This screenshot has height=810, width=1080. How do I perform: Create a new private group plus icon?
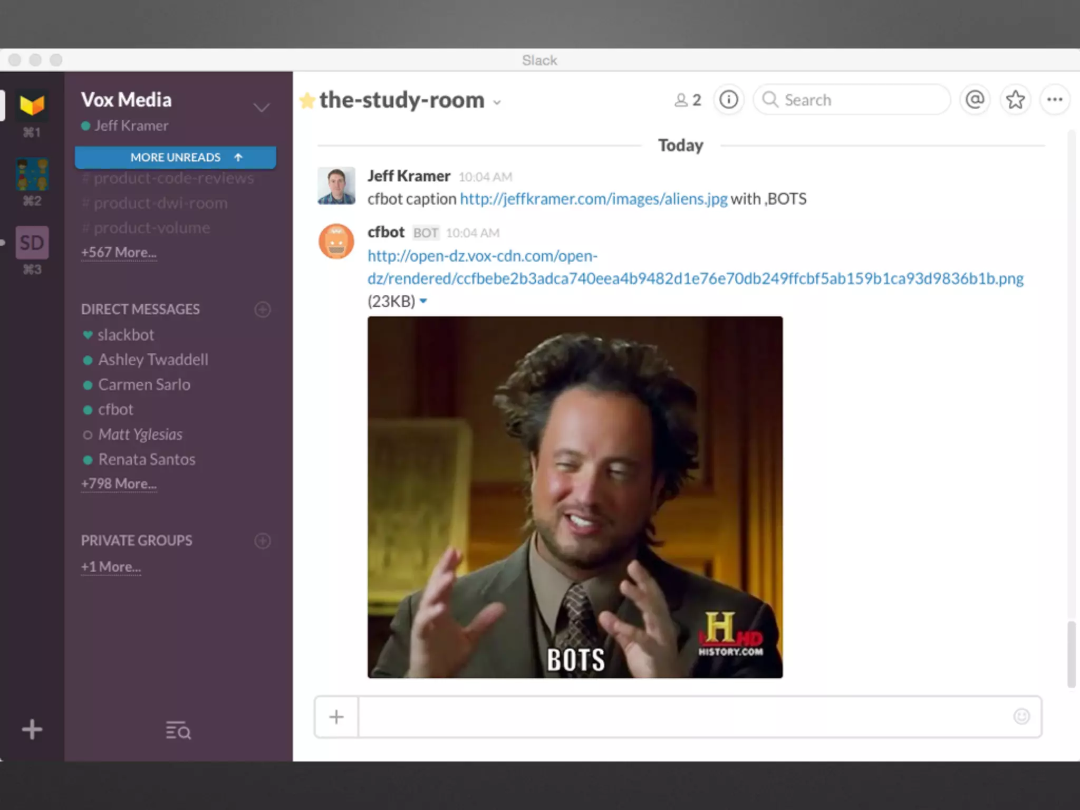click(263, 541)
